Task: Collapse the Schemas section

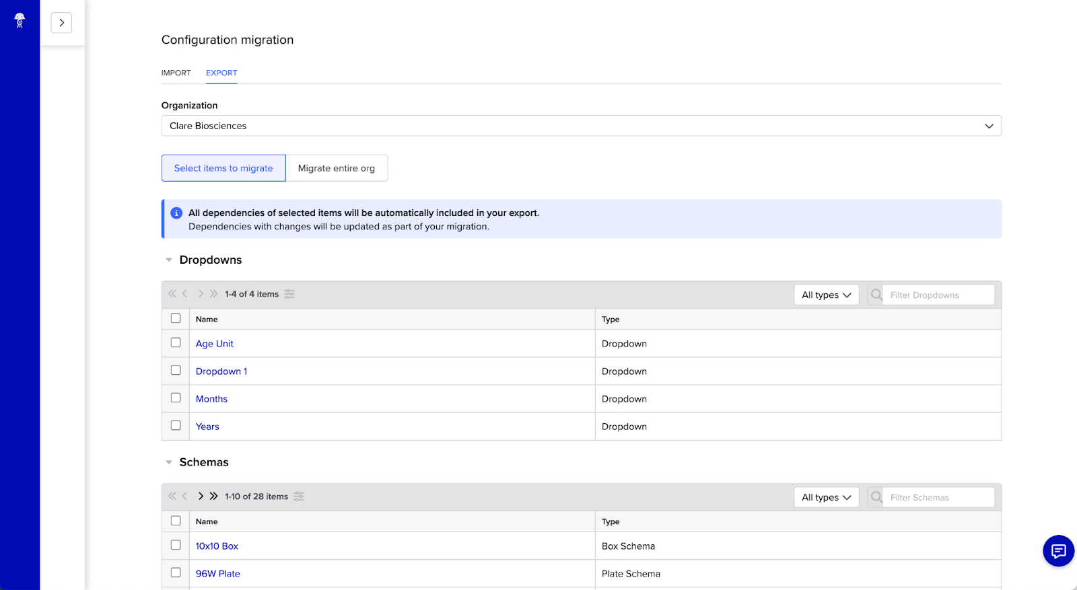Action: point(169,462)
